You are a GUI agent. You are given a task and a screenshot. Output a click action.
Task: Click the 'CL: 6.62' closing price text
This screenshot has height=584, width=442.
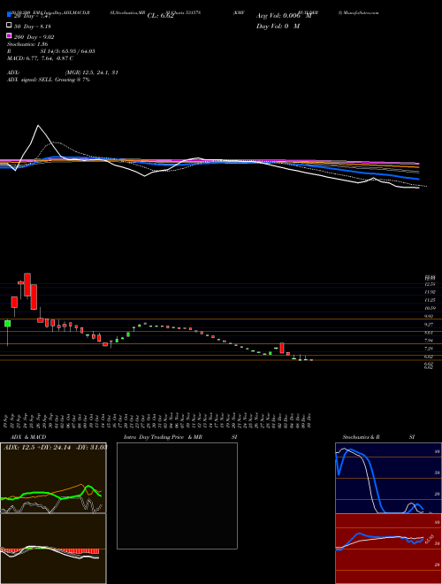pos(160,16)
